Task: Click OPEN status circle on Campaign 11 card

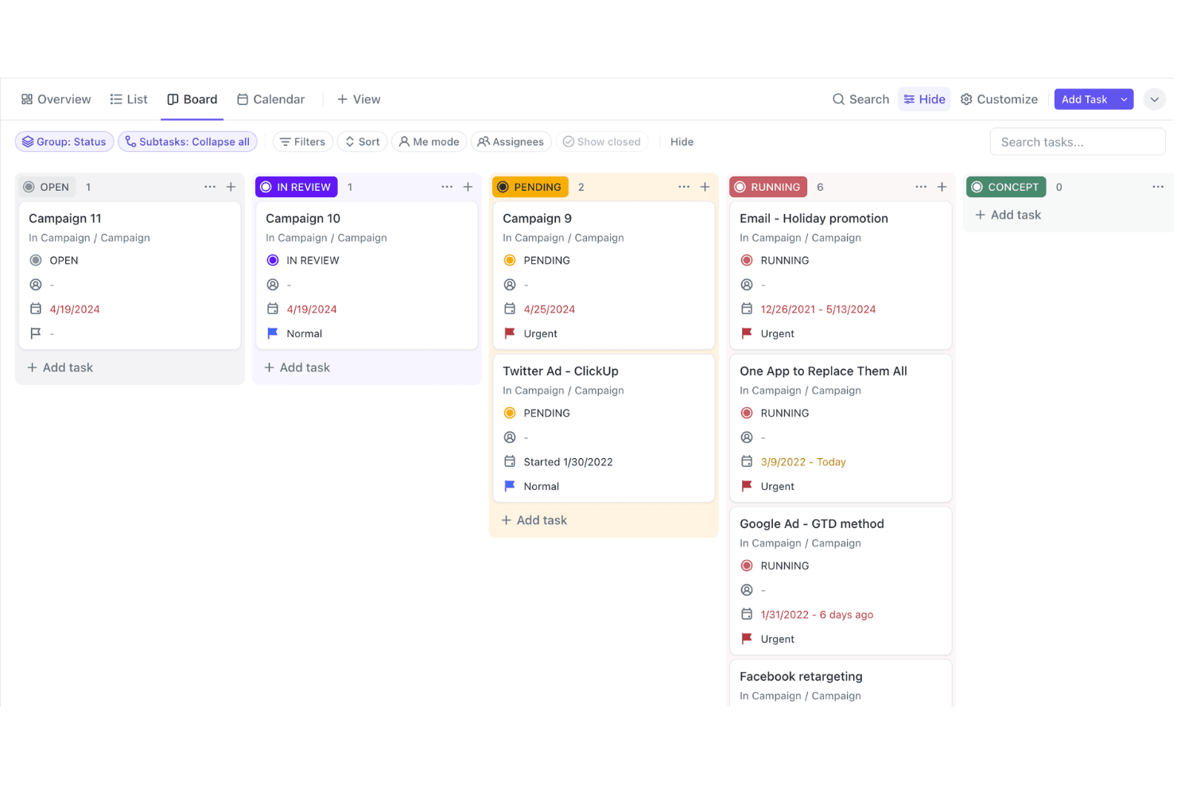Action: pos(36,260)
